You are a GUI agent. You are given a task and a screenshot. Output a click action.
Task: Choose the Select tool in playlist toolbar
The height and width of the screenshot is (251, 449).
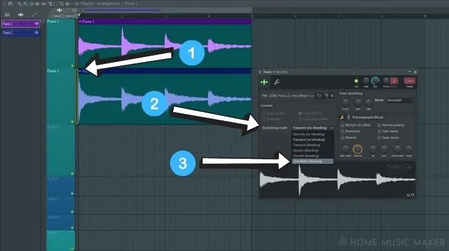coord(56,4)
